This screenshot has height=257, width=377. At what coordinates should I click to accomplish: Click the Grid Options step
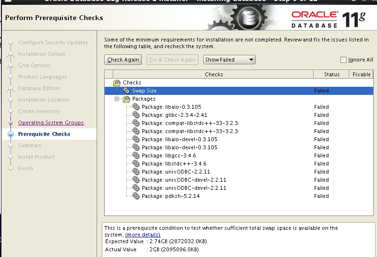(34, 65)
